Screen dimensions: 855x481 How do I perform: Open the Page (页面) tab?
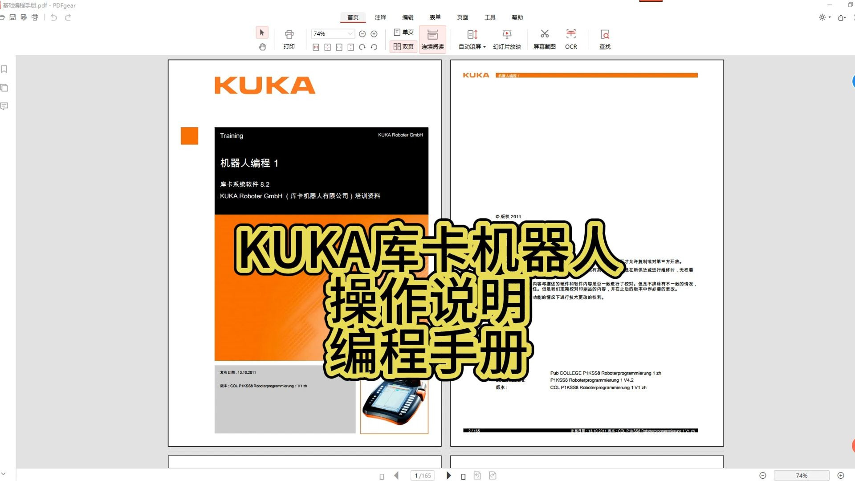pos(463,17)
